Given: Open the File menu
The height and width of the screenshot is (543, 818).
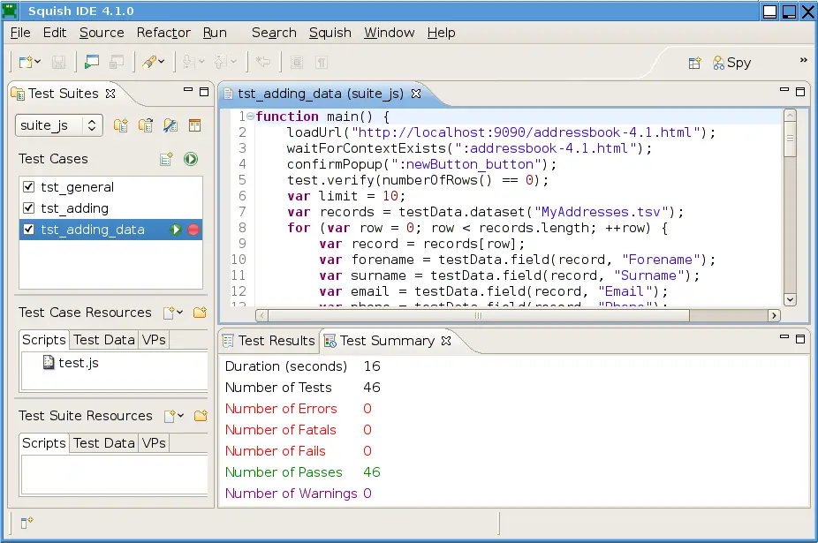Looking at the screenshot, I should 20,33.
